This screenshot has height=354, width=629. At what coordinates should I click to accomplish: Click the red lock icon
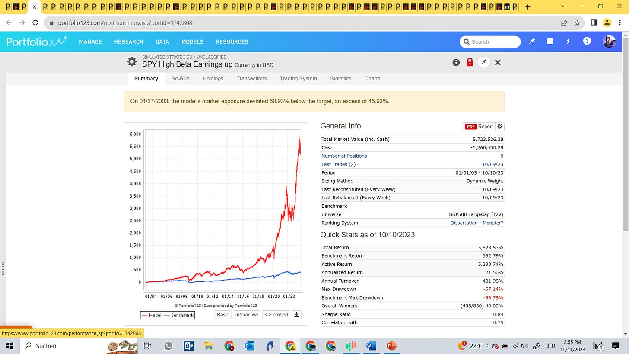pos(470,62)
